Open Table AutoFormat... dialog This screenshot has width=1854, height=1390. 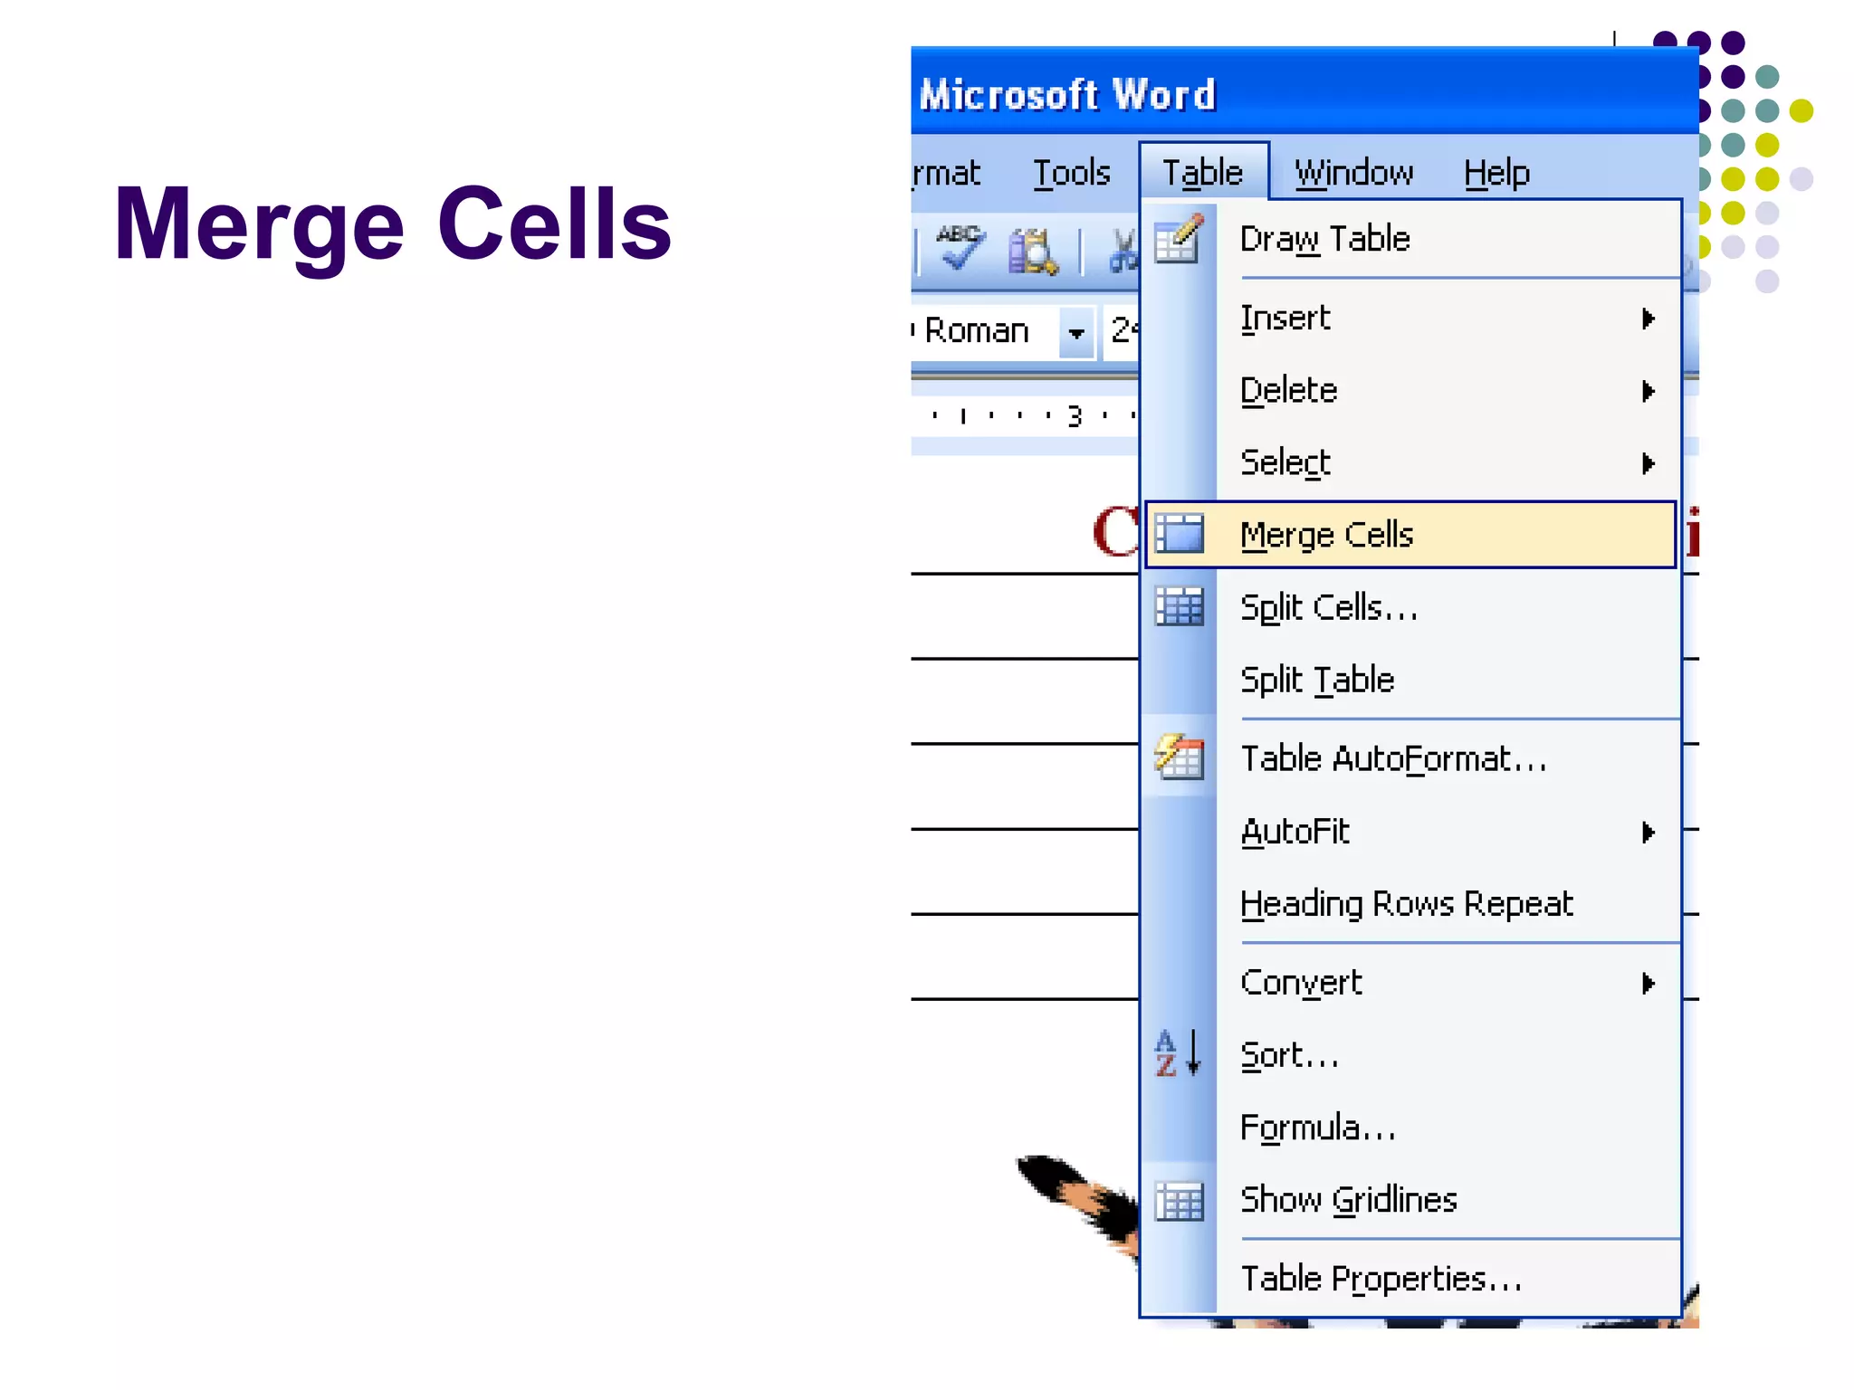coord(1410,758)
